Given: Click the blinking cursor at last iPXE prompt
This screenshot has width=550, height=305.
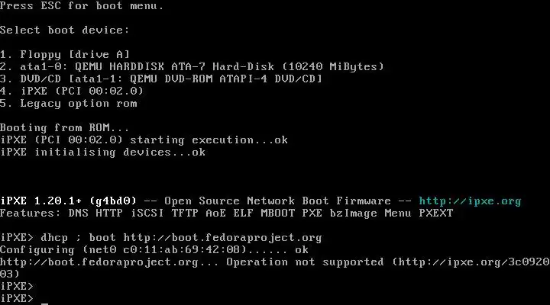Looking at the screenshot, I should [x=44, y=303].
